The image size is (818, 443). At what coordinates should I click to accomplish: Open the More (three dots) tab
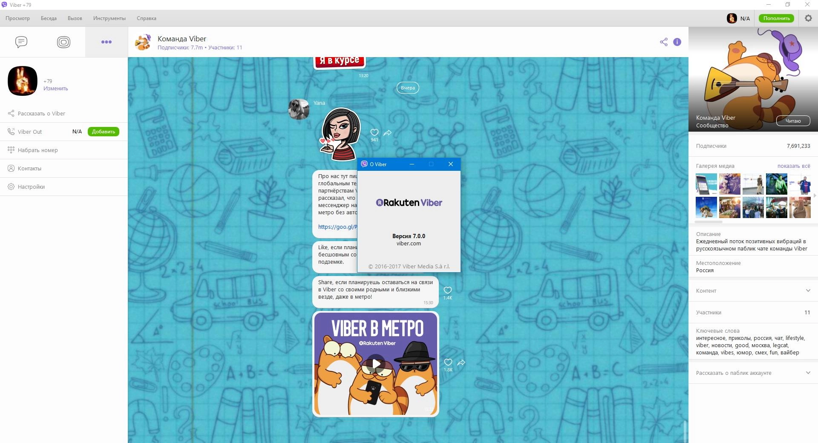pyautogui.click(x=107, y=42)
